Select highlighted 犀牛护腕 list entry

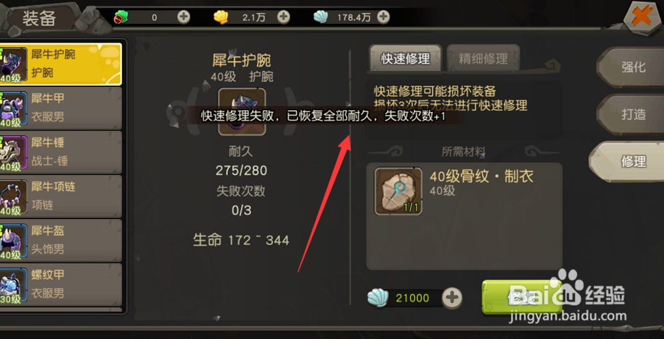[x=60, y=64]
